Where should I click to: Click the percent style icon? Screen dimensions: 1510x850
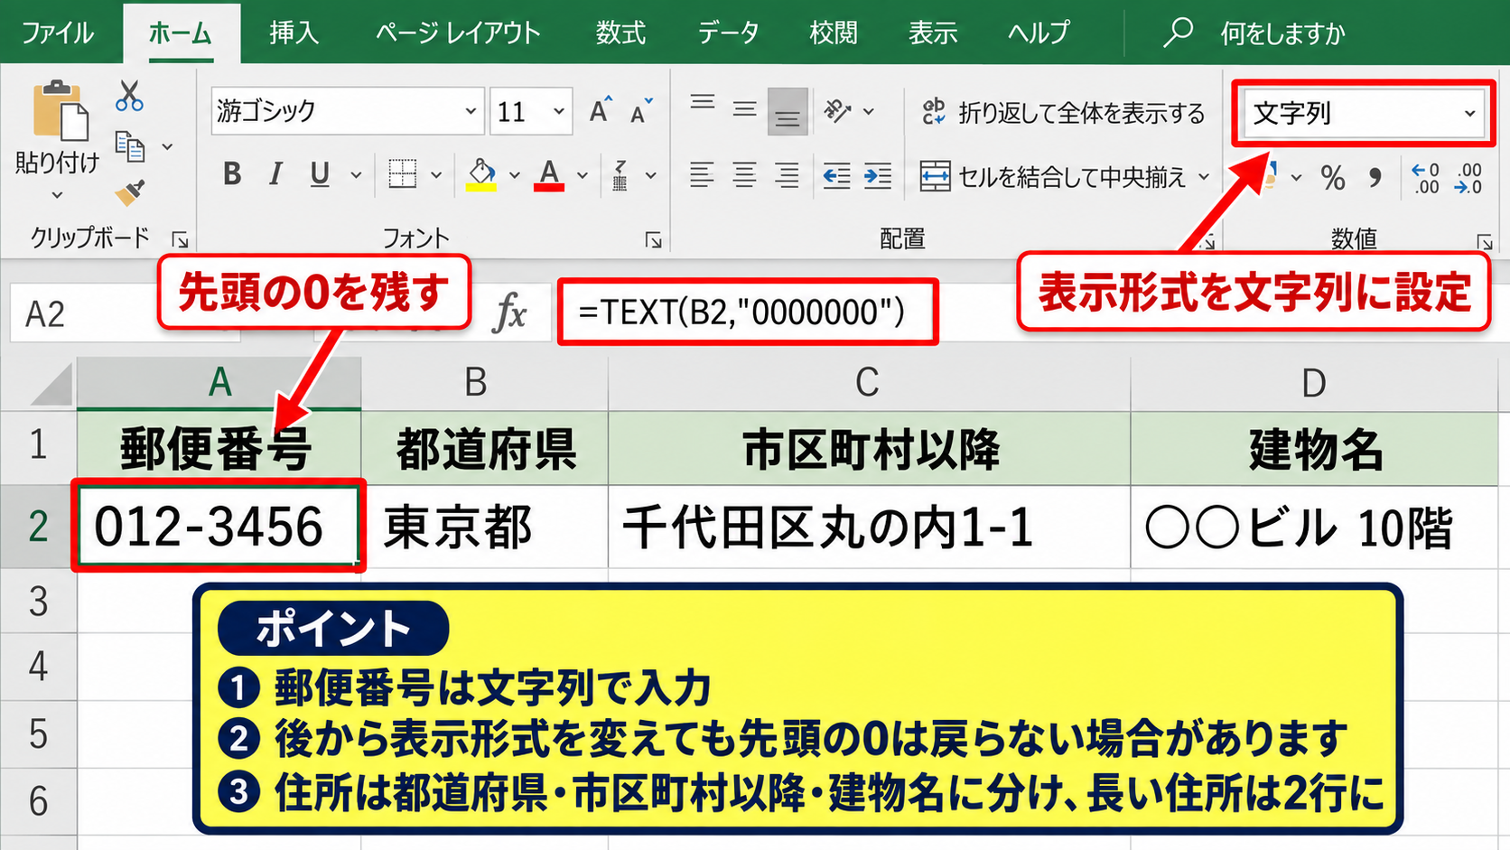pyautogui.click(x=1333, y=177)
